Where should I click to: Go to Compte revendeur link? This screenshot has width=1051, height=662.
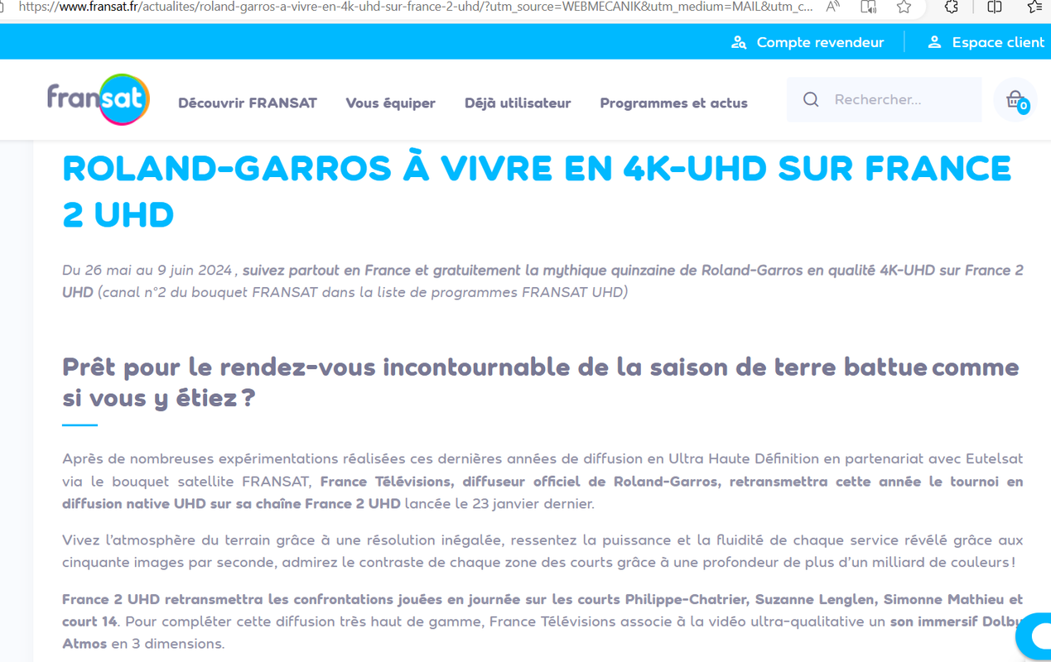coord(820,42)
